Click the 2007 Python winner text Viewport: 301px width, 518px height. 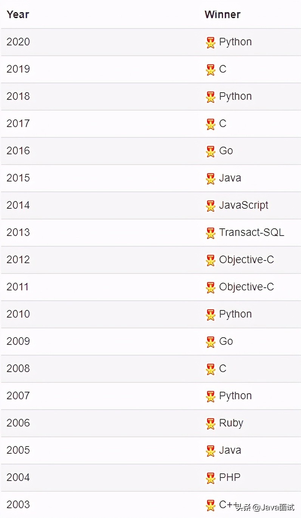point(235,395)
